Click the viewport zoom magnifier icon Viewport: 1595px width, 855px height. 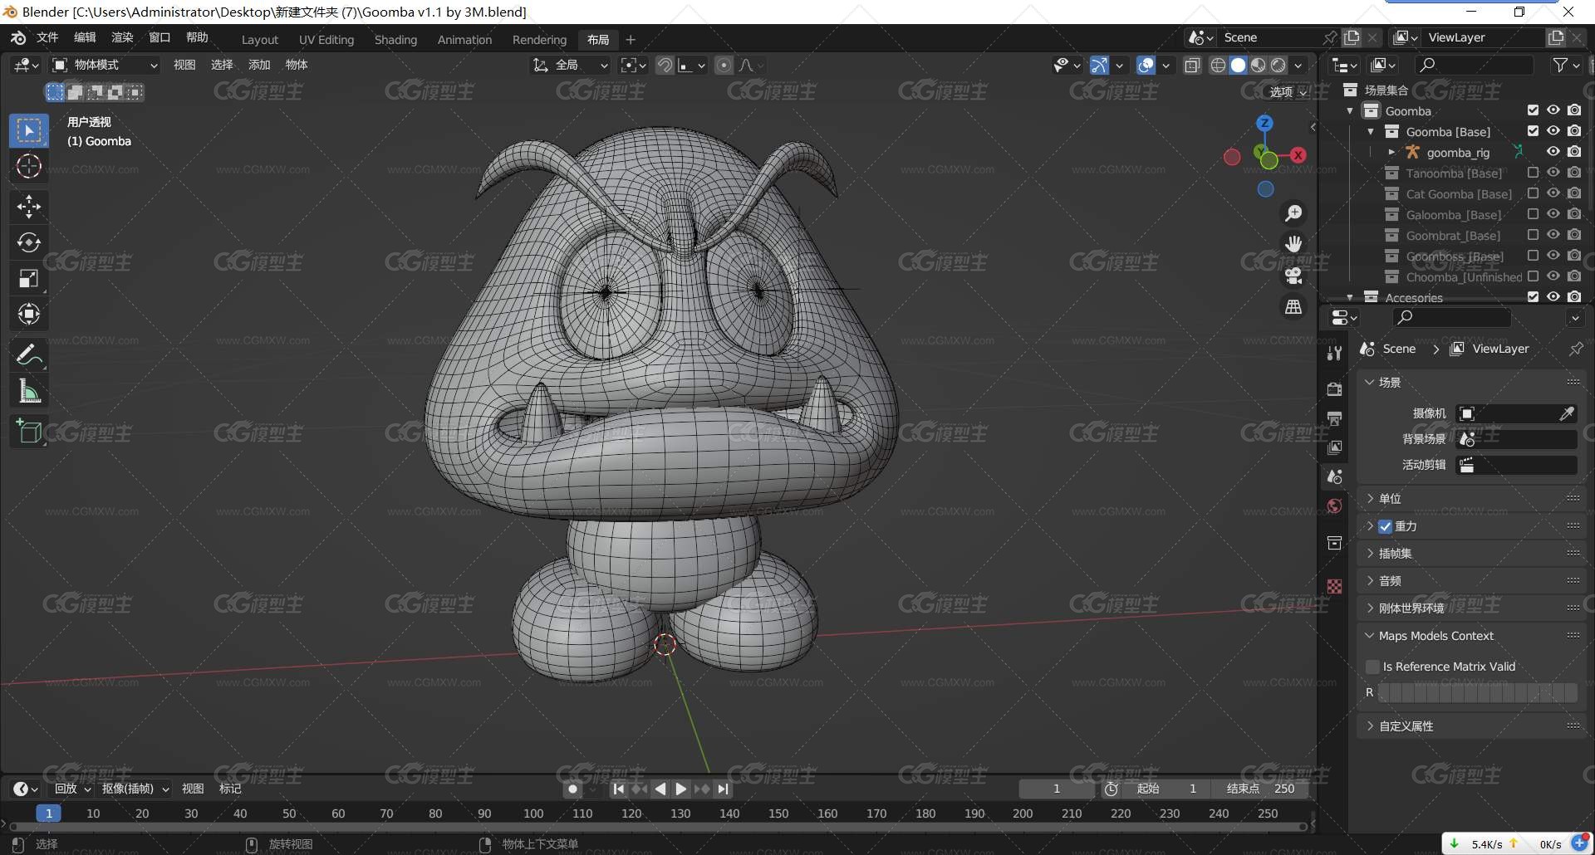click(x=1293, y=213)
